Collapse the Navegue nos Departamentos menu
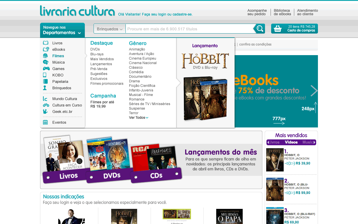 [62, 30]
